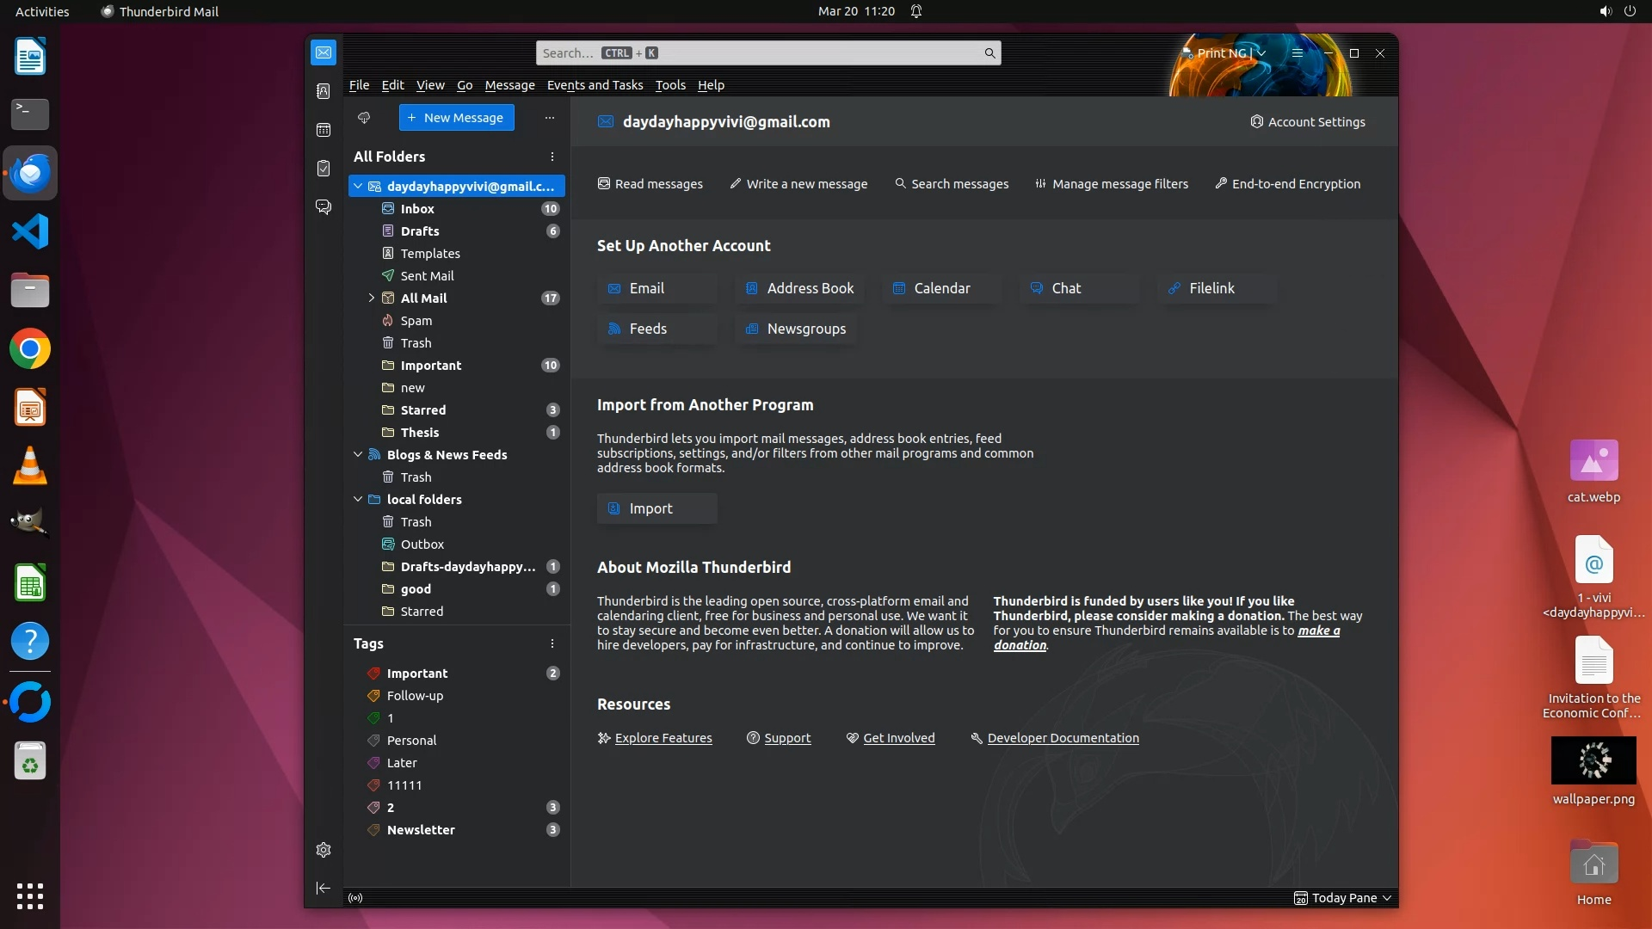1652x929 pixels.
Task: Open the Events and Tasks menu
Action: coord(595,85)
